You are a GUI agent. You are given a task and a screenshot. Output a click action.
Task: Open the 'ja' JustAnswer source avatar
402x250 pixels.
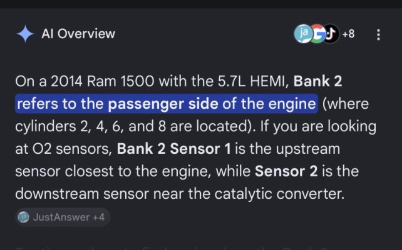pyautogui.click(x=304, y=34)
